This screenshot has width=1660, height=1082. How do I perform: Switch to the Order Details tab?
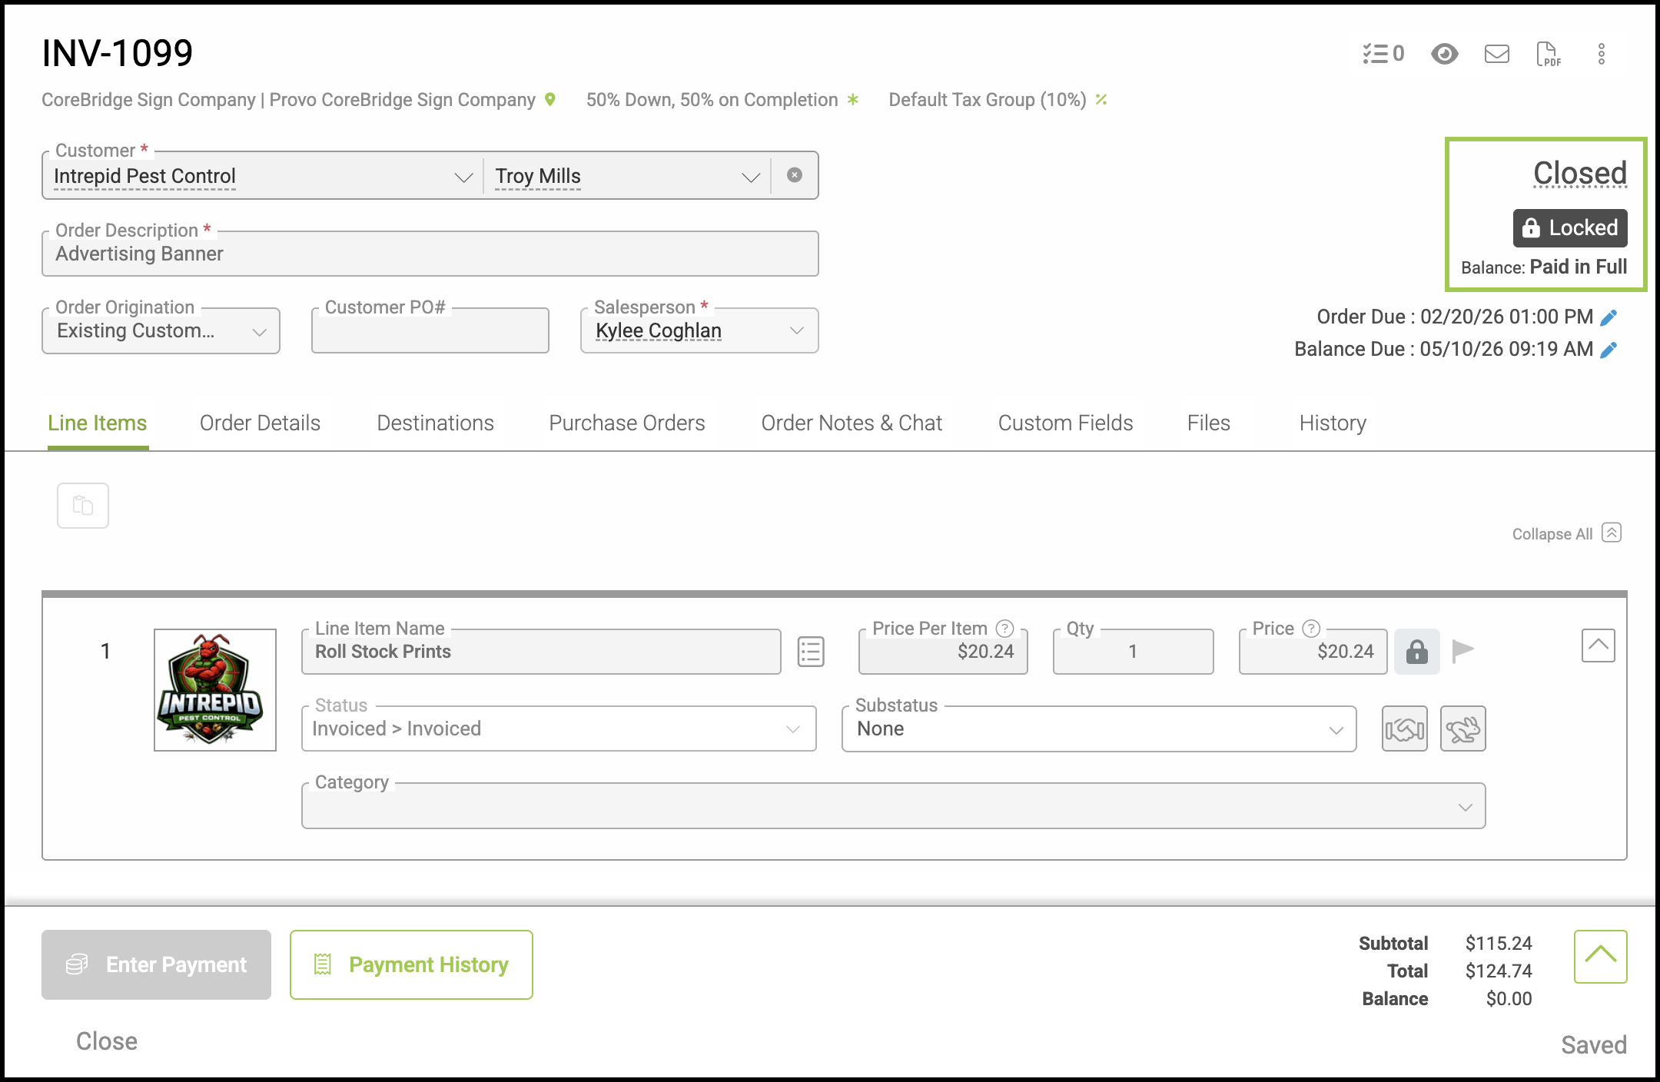point(260,423)
